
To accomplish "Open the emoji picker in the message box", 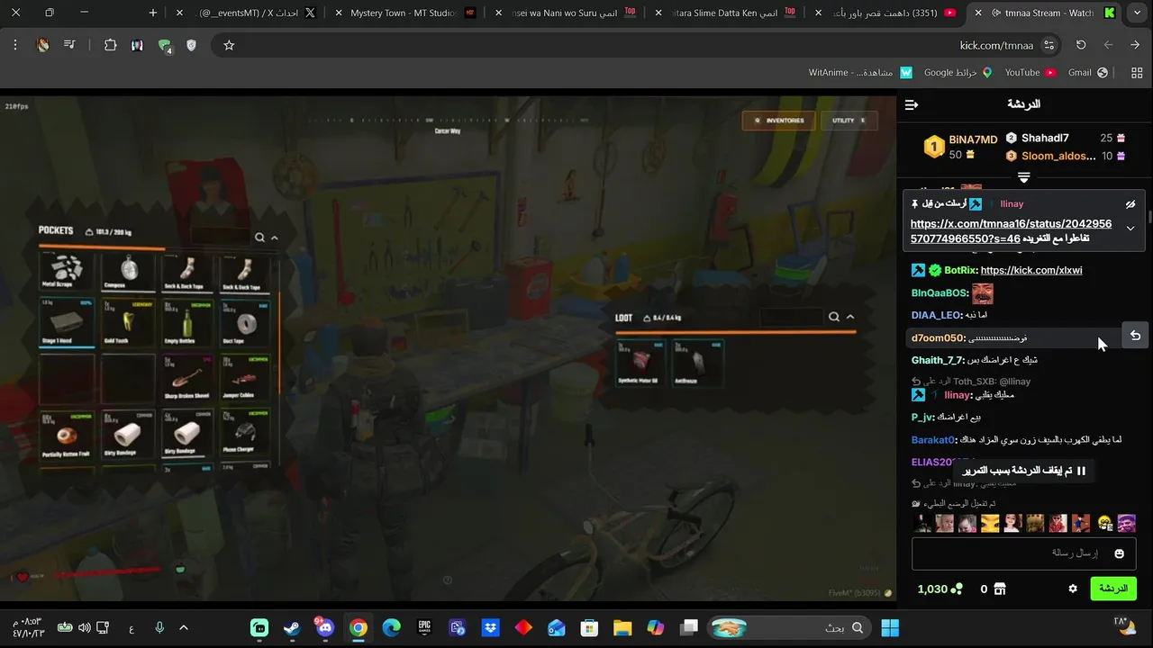I will click(x=1120, y=553).
